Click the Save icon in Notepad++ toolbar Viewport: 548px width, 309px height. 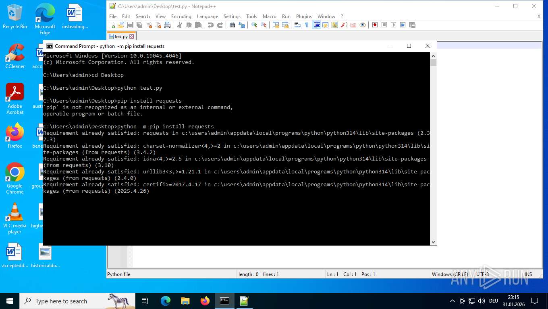(x=130, y=25)
